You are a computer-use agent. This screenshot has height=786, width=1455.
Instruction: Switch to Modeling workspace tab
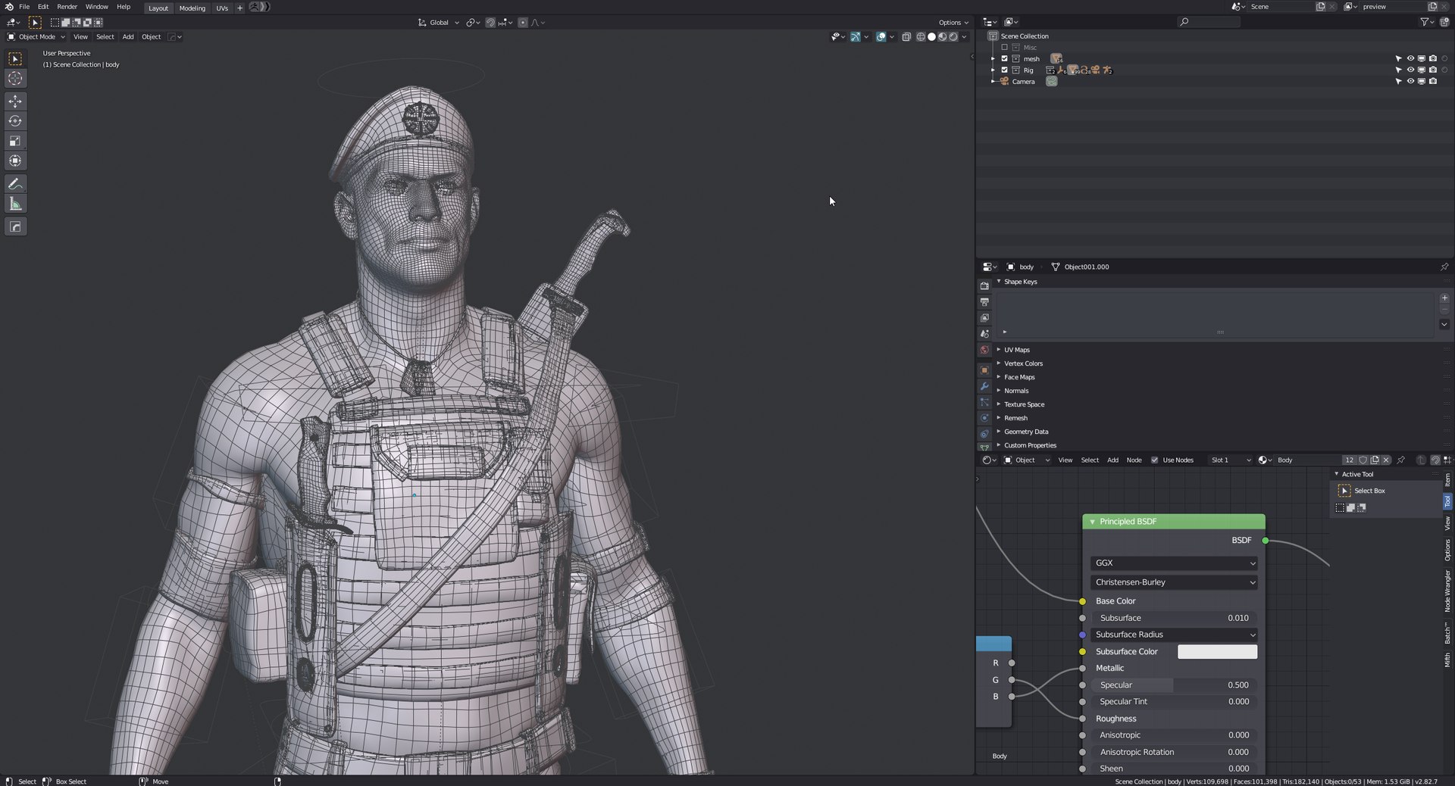point(192,8)
